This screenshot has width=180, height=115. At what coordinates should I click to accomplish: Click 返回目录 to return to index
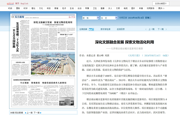point(121,29)
